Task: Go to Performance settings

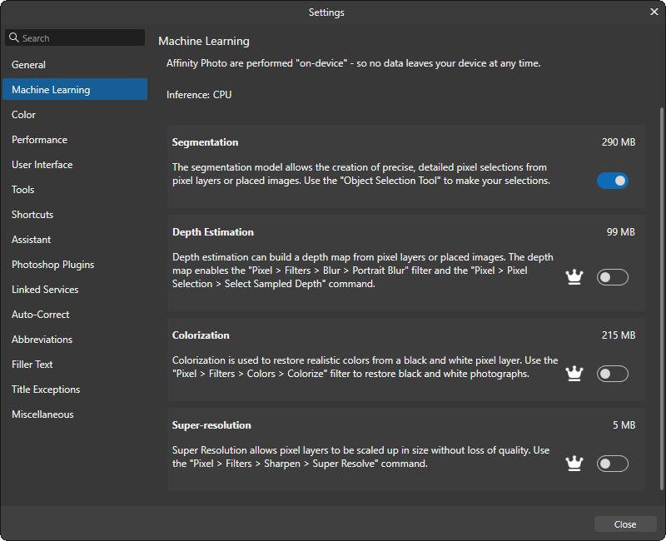Action: (x=40, y=140)
